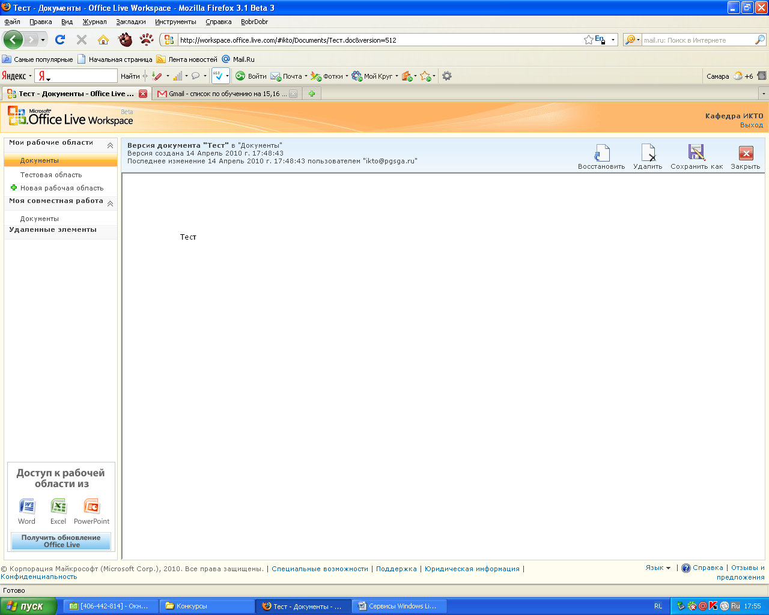Click the Firefox back arrow button

[x=13, y=40]
